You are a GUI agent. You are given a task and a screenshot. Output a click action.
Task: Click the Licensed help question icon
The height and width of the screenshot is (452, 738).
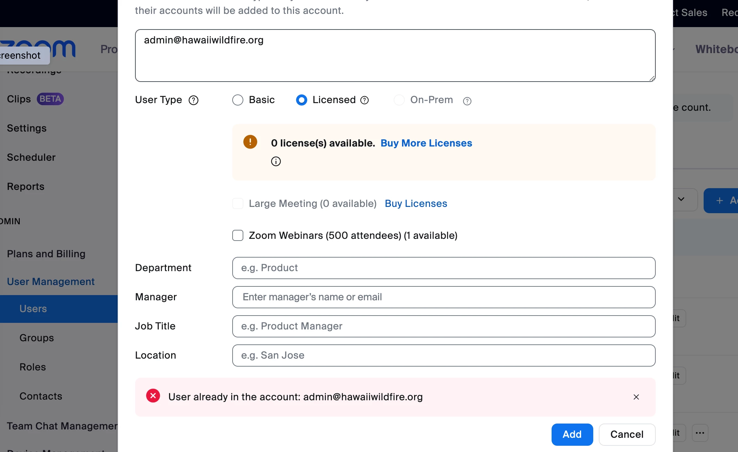point(364,100)
